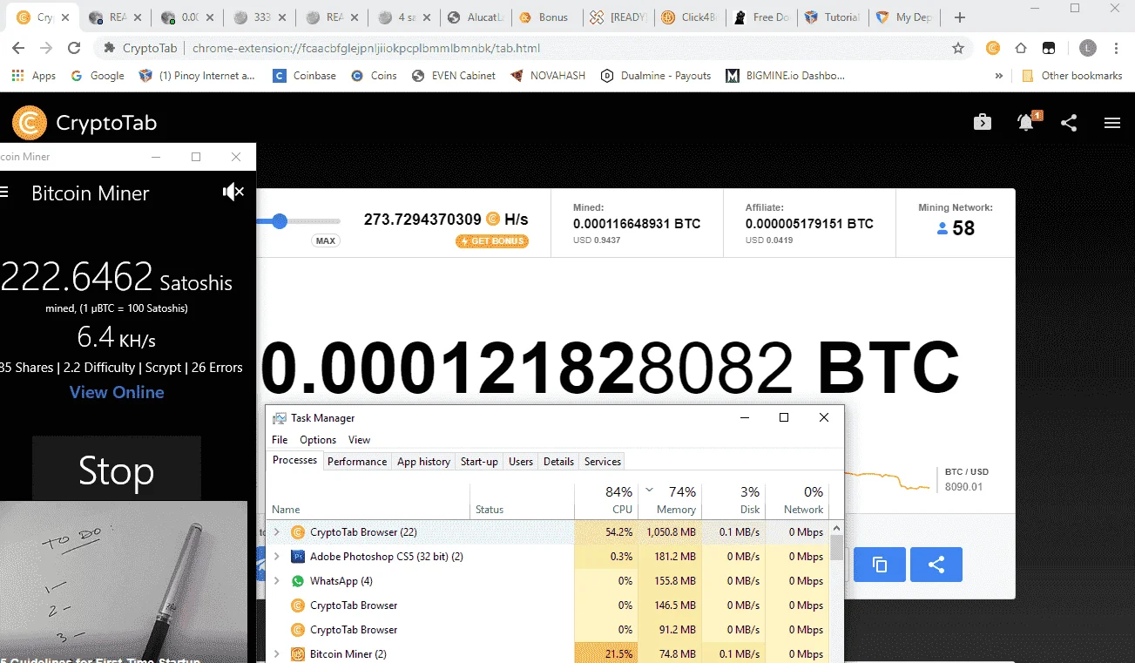Switch to Task Manager Start-up tab
Viewport: 1135px width, 663px height.
click(479, 462)
